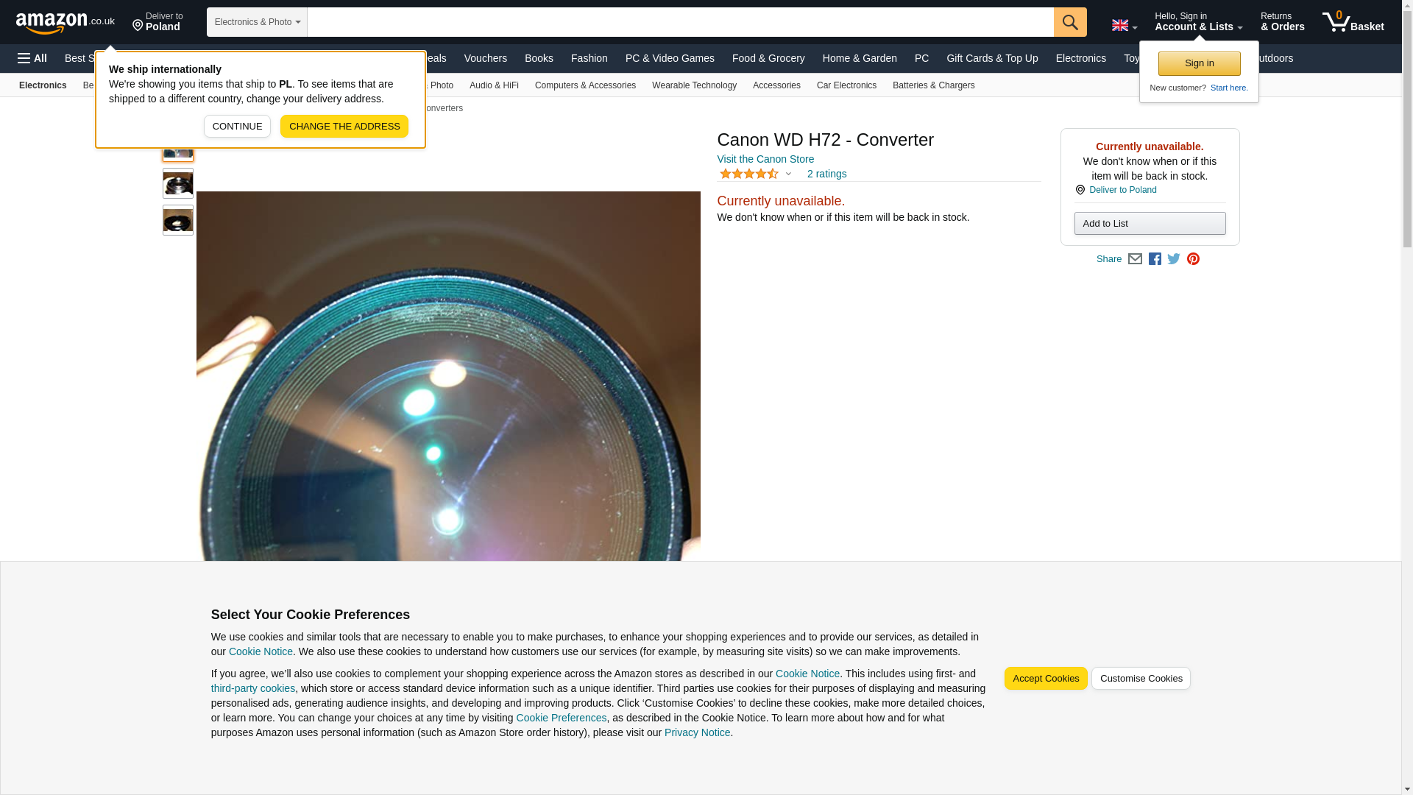The width and height of the screenshot is (1413, 795).
Task: Click the Add to List button
Action: click(x=1150, y=224)
